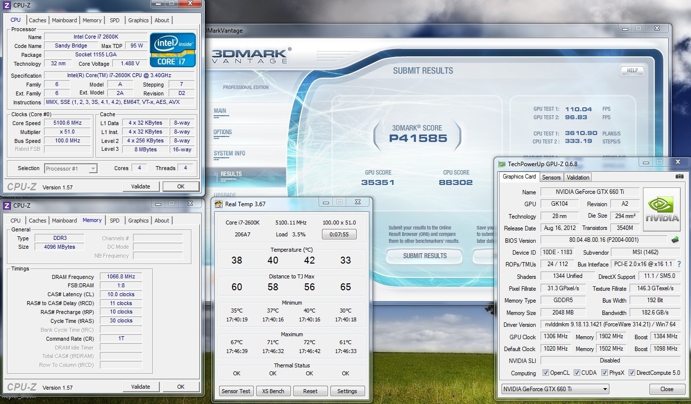Switch to the Validation tab in GPU-Z
This screenshot has width=691, height=404.
point(578,177)
